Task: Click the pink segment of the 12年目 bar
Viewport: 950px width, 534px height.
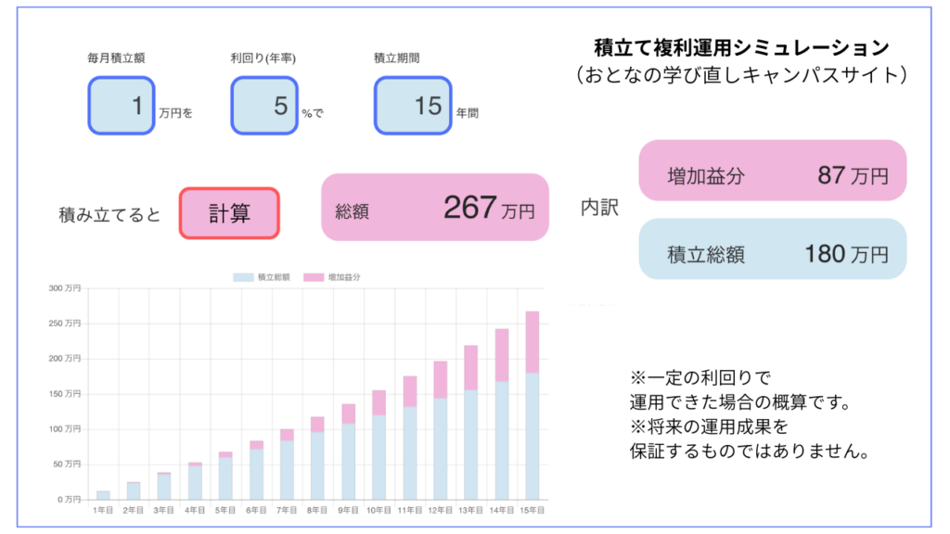Action: pyautogui.click(x=440, y=379)
